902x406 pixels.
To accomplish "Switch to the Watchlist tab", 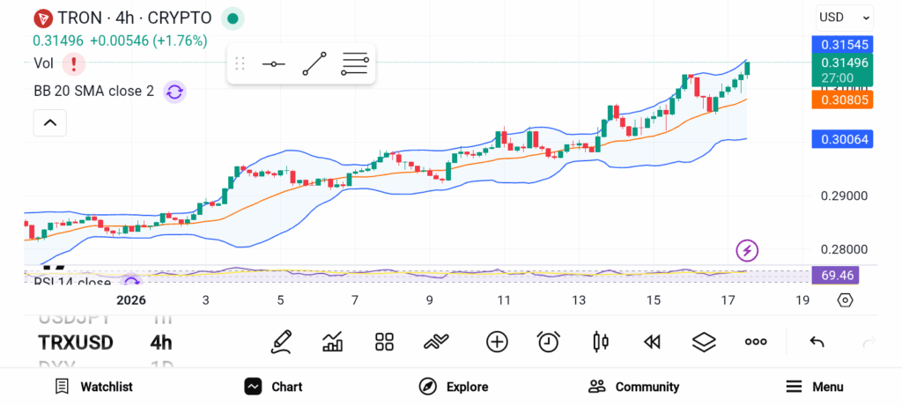I will [93, 387].
